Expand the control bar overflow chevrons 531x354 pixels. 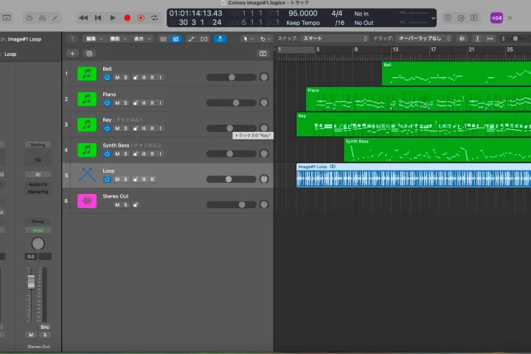coord(510,18)
